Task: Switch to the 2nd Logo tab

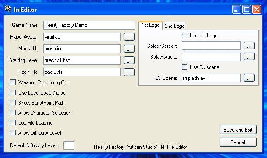Action: (x=174, y=26)
